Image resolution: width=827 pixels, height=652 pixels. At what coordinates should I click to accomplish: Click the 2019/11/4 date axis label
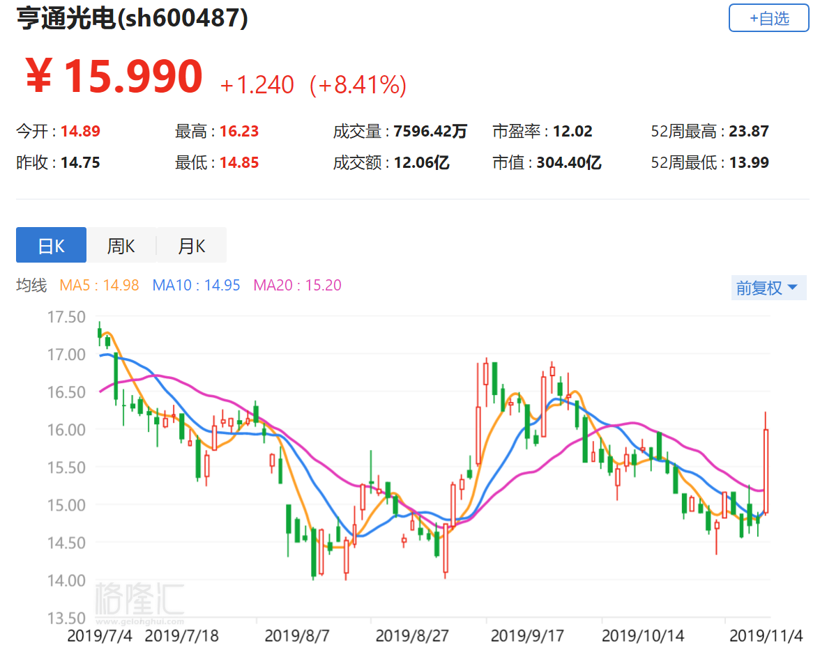pyautogui.click(x=766, y=636)
